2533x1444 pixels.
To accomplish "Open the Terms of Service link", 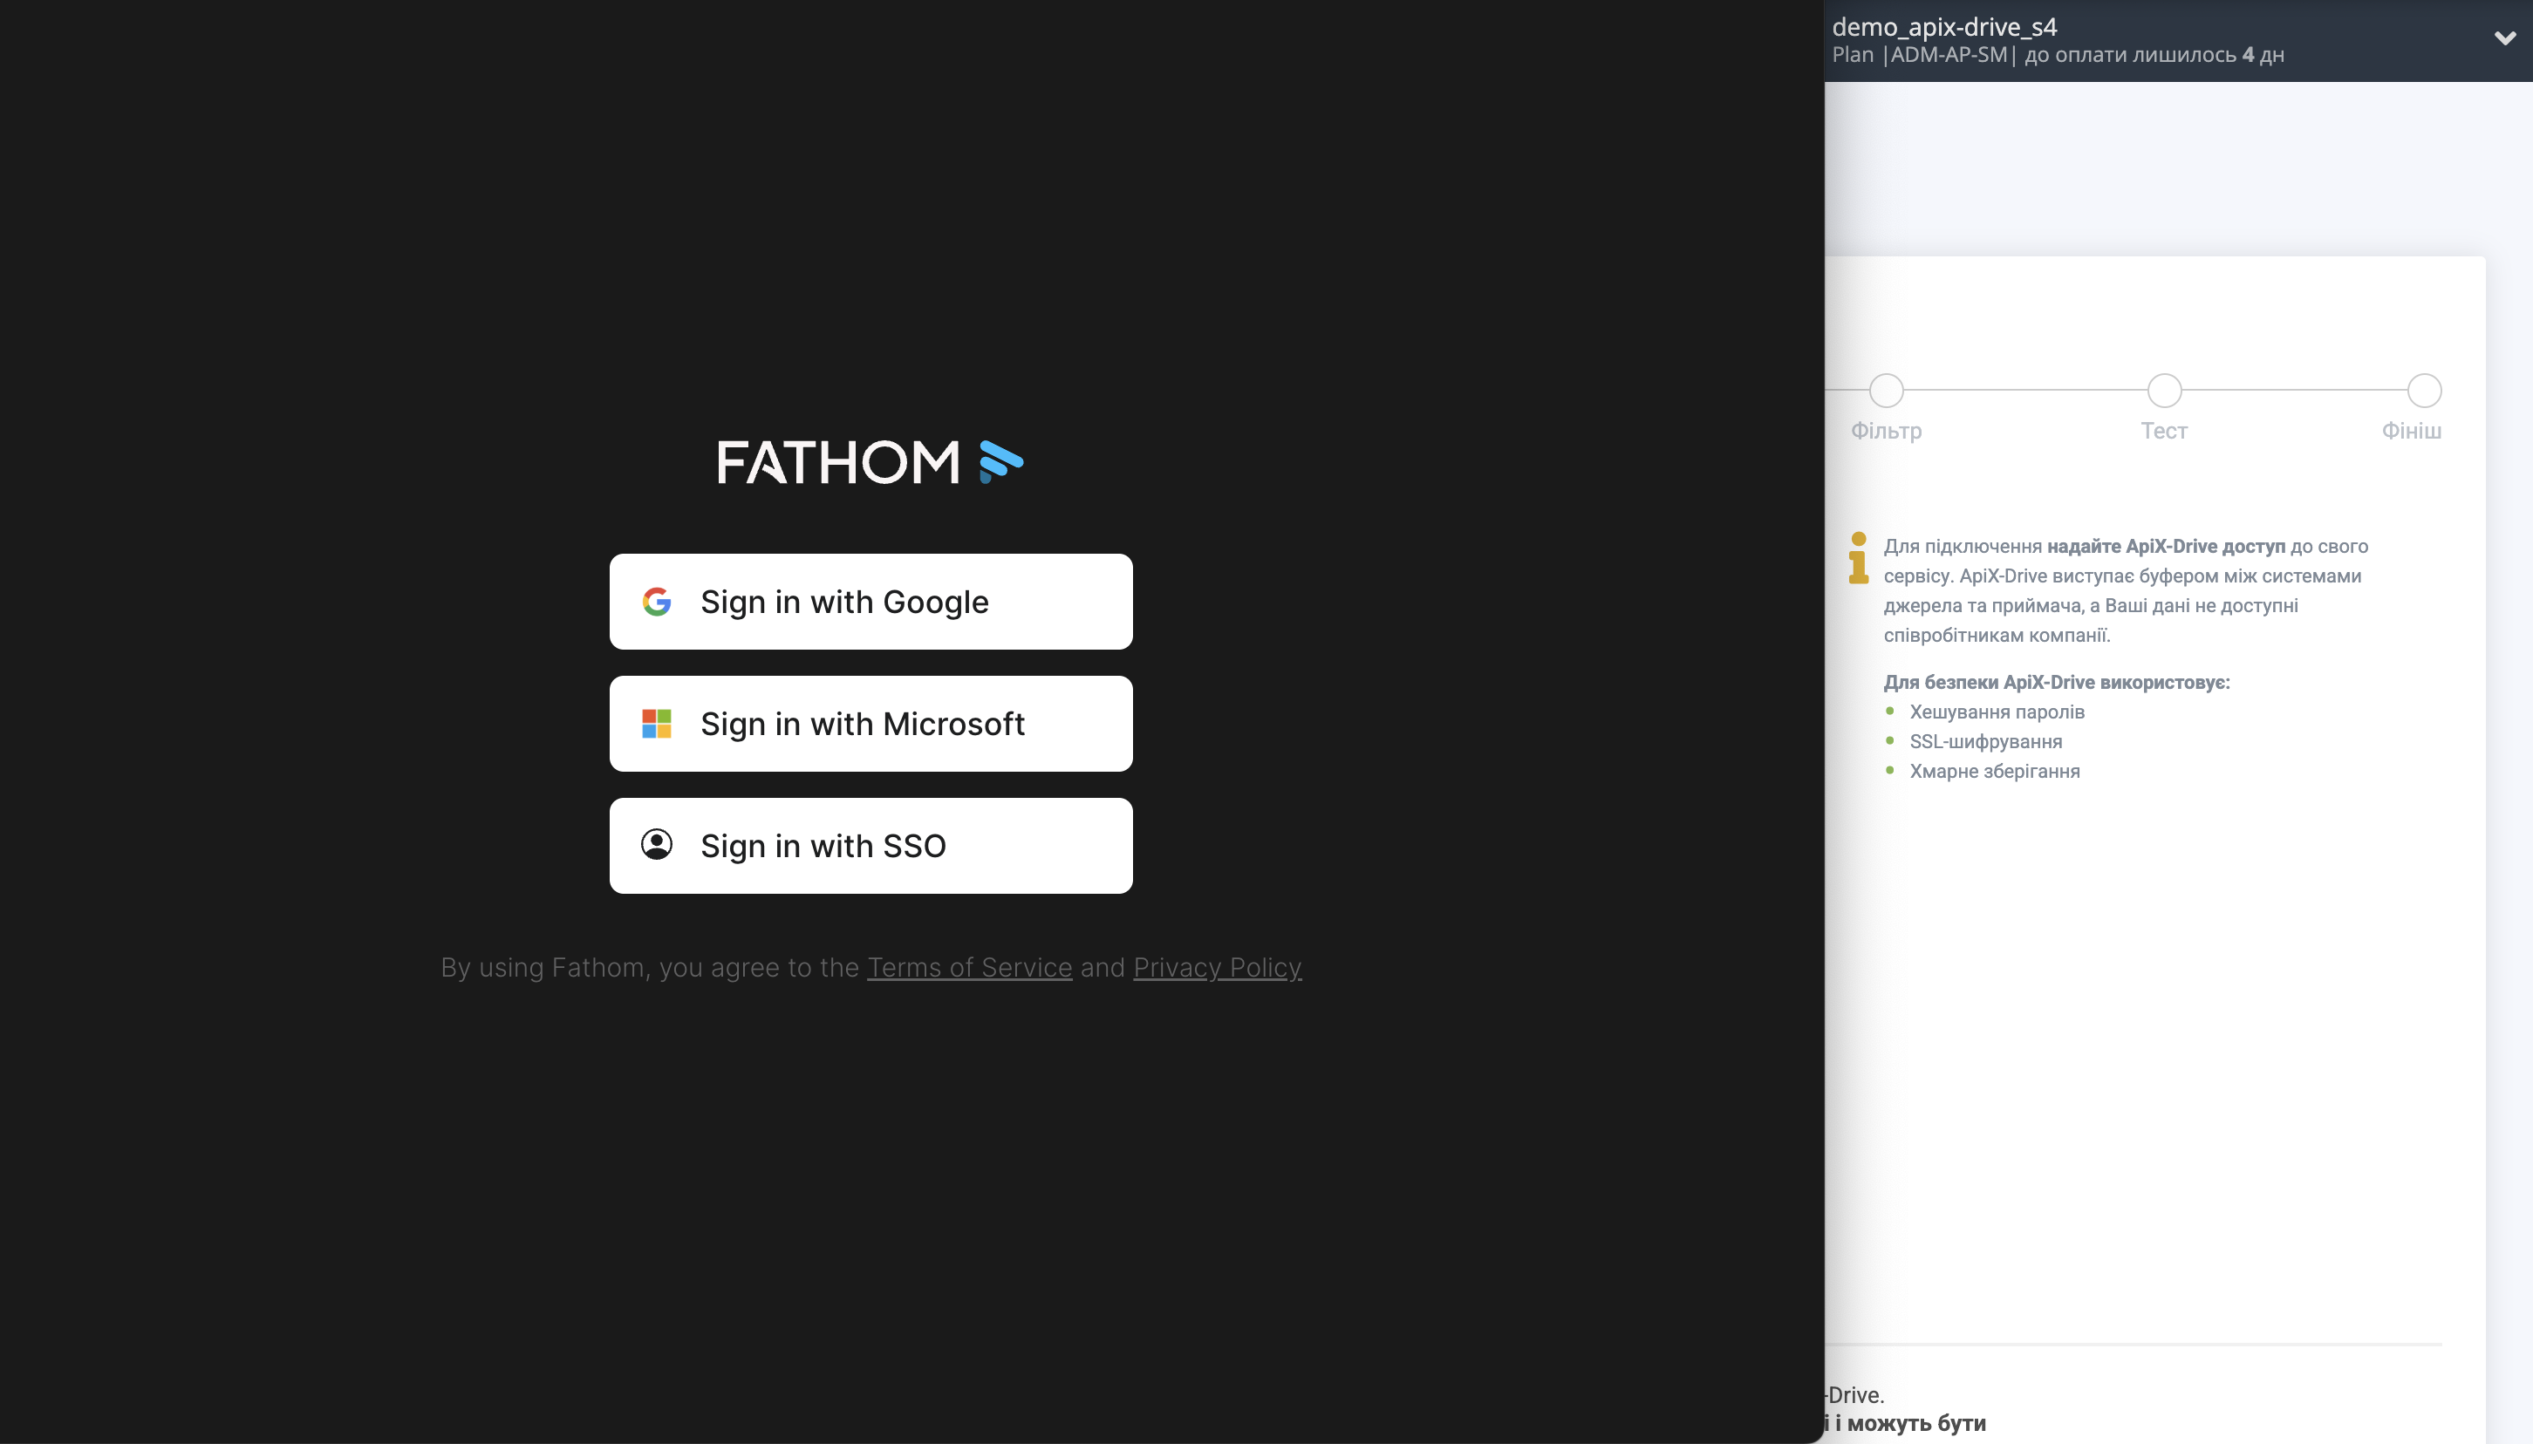I will (x=969, y=967).
